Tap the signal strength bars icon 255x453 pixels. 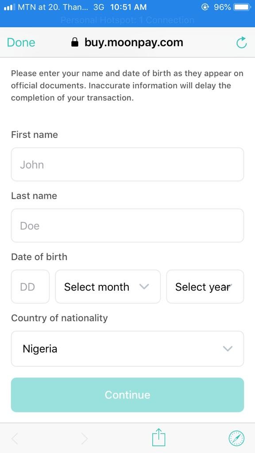[x=10, y=7]
